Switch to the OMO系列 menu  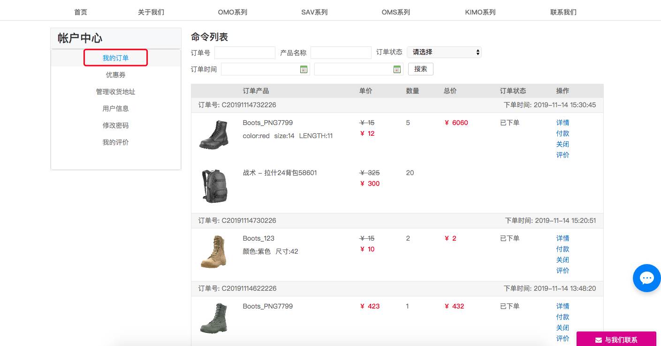pyautogui.click(x=232, y=12)
